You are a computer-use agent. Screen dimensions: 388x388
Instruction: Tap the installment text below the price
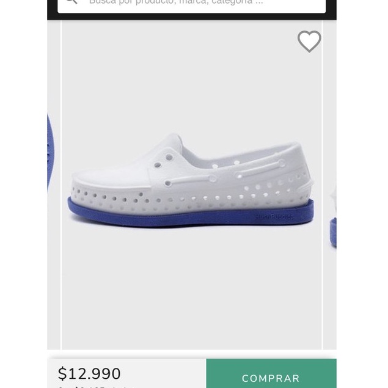pos(92,386)
